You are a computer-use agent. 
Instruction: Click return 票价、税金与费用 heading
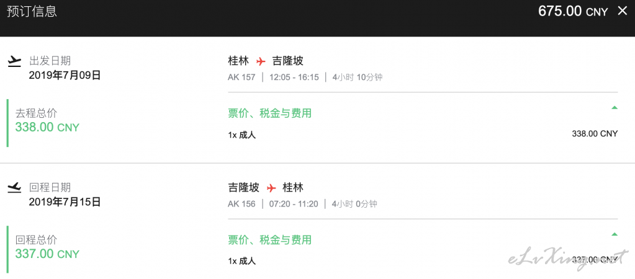click(x=270, y=240)
